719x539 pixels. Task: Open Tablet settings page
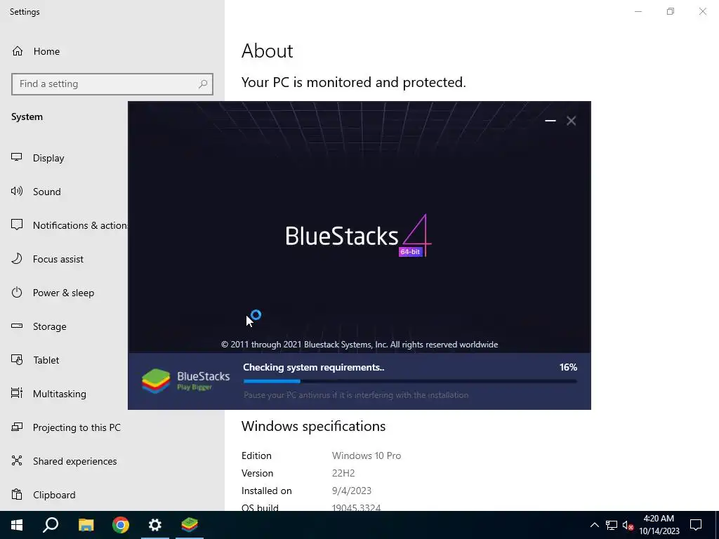click(64, 360)
